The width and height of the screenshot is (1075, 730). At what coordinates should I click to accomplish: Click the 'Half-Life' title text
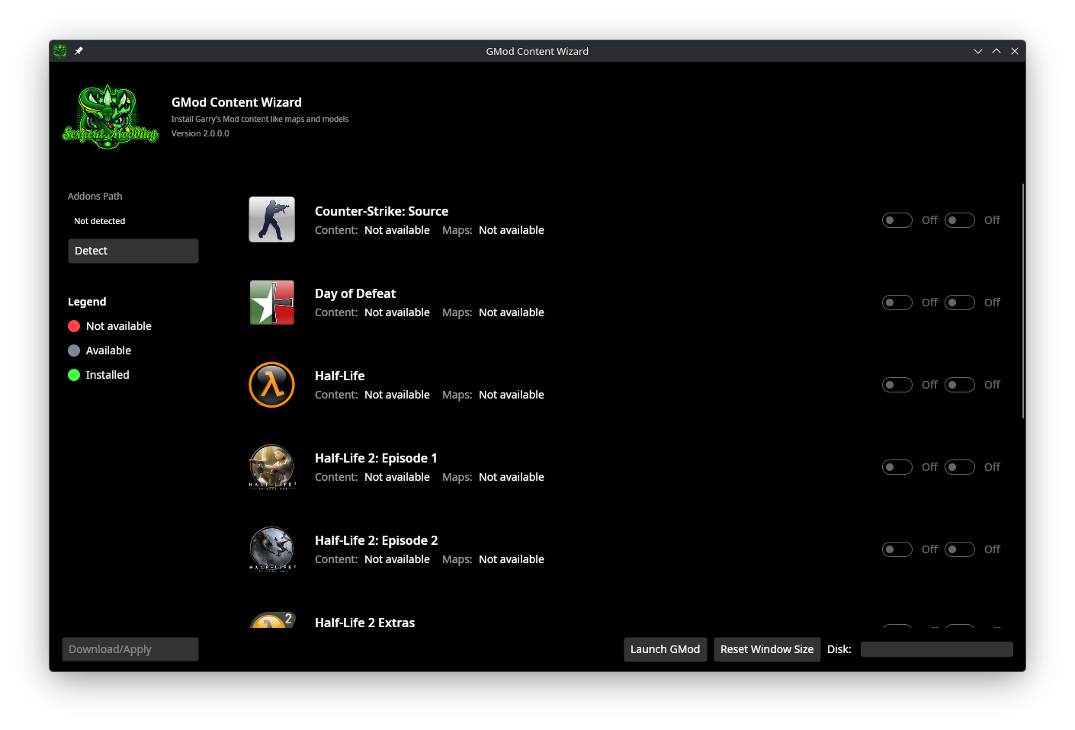point(340,376)
